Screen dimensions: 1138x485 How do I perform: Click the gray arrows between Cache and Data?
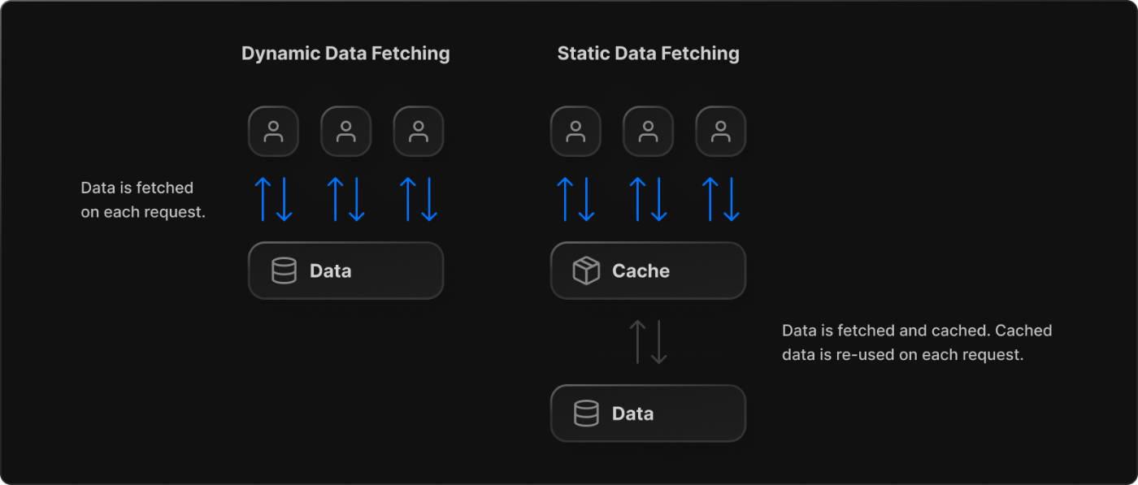point(649,342)
